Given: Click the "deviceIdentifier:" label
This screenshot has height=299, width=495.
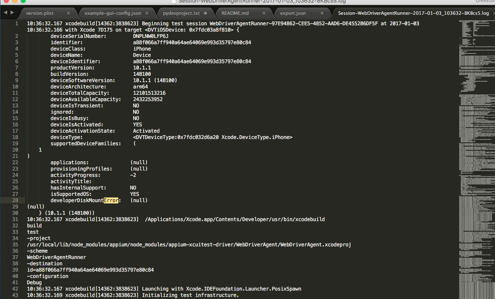Looking at the screenshot, I should click(75, 61).
